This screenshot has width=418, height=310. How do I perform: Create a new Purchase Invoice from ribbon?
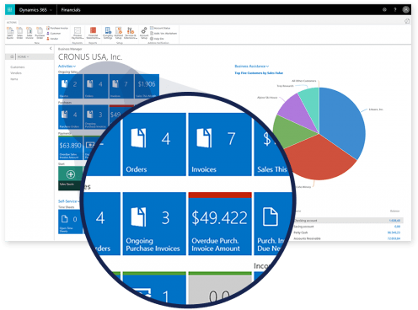tap(57, 28)
